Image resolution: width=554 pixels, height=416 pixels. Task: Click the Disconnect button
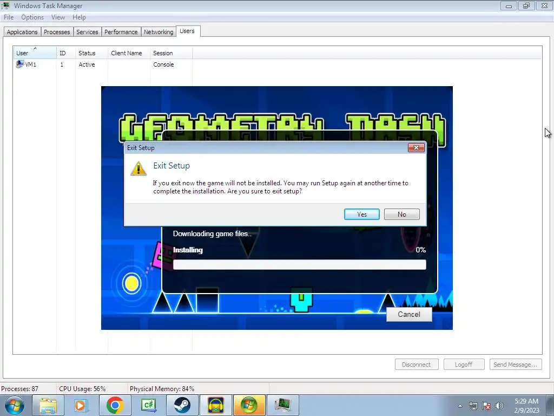tap(417, 365)
